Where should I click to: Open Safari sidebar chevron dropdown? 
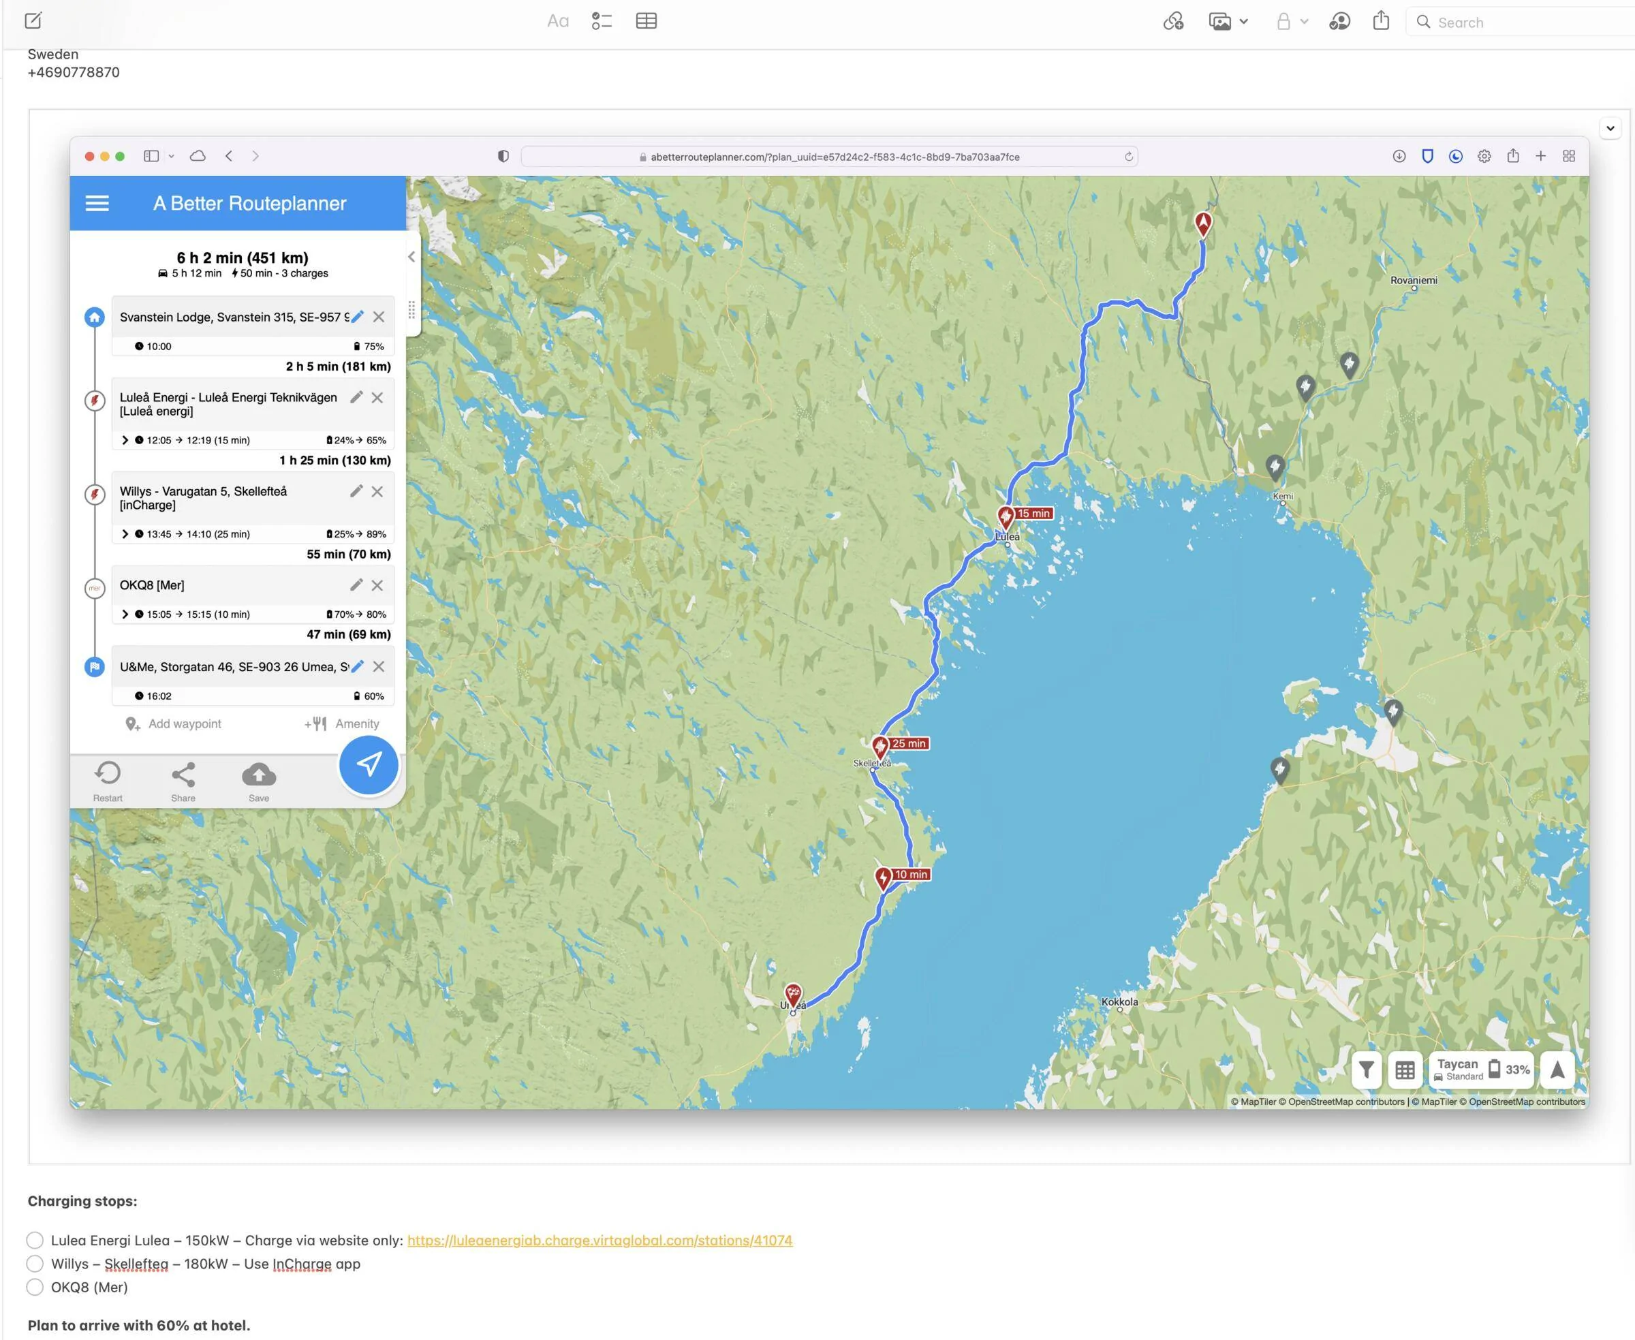[172, 156]
